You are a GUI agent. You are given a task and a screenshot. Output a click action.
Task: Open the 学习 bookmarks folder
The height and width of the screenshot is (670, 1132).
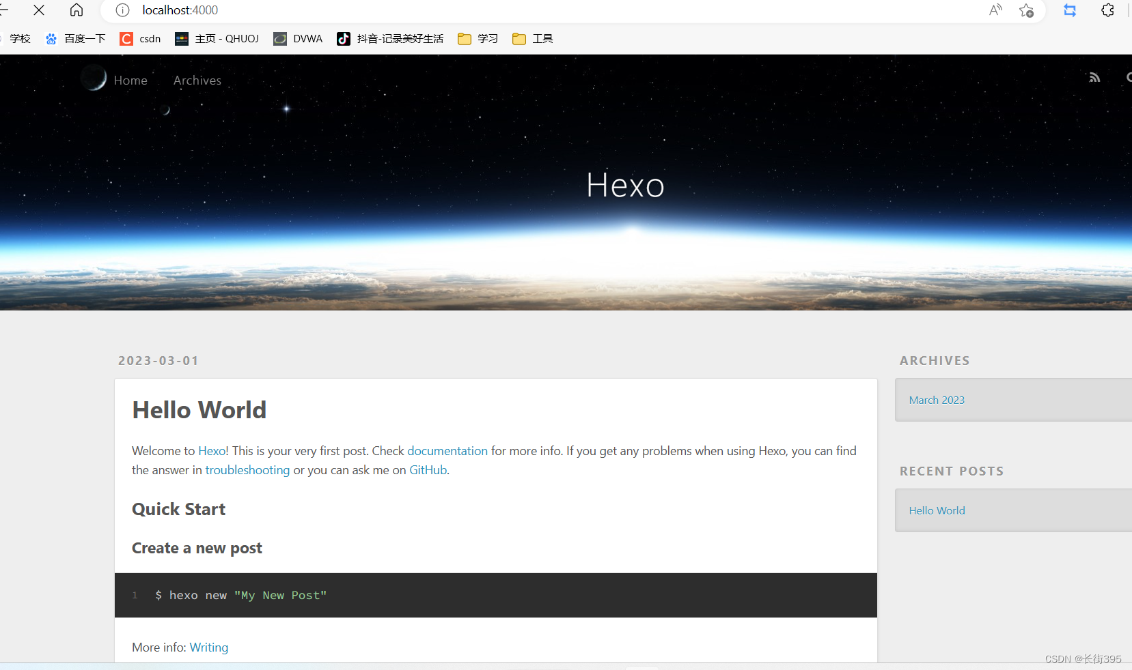tap(478, 39)
